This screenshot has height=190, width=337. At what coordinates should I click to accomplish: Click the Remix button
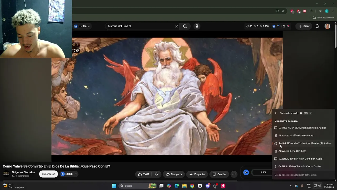(67, 174)
